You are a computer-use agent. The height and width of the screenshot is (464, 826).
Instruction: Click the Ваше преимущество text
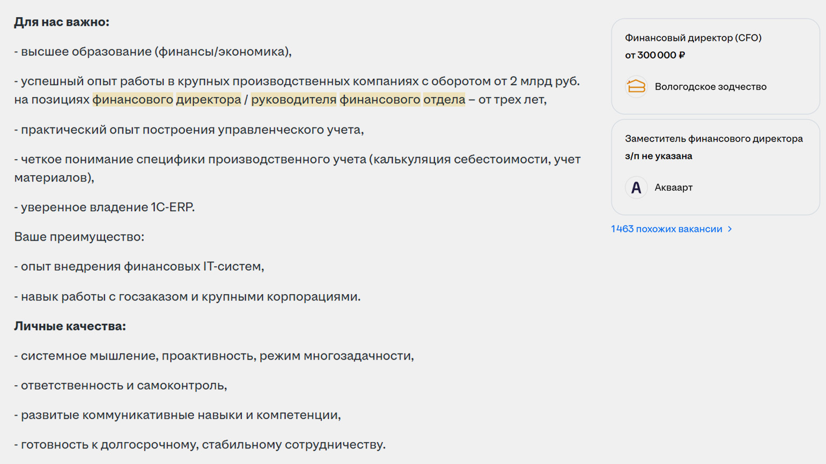coord(79,237)
